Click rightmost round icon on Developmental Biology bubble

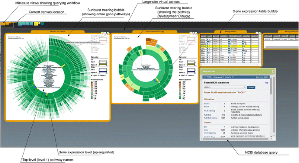(196, 33)
